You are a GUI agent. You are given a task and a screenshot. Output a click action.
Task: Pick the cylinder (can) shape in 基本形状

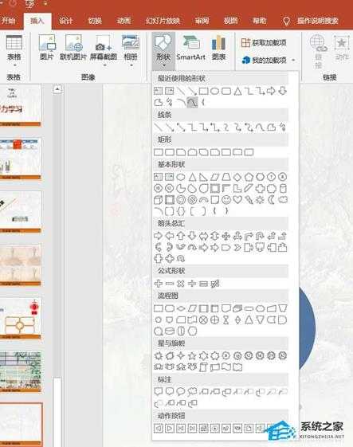283,188
